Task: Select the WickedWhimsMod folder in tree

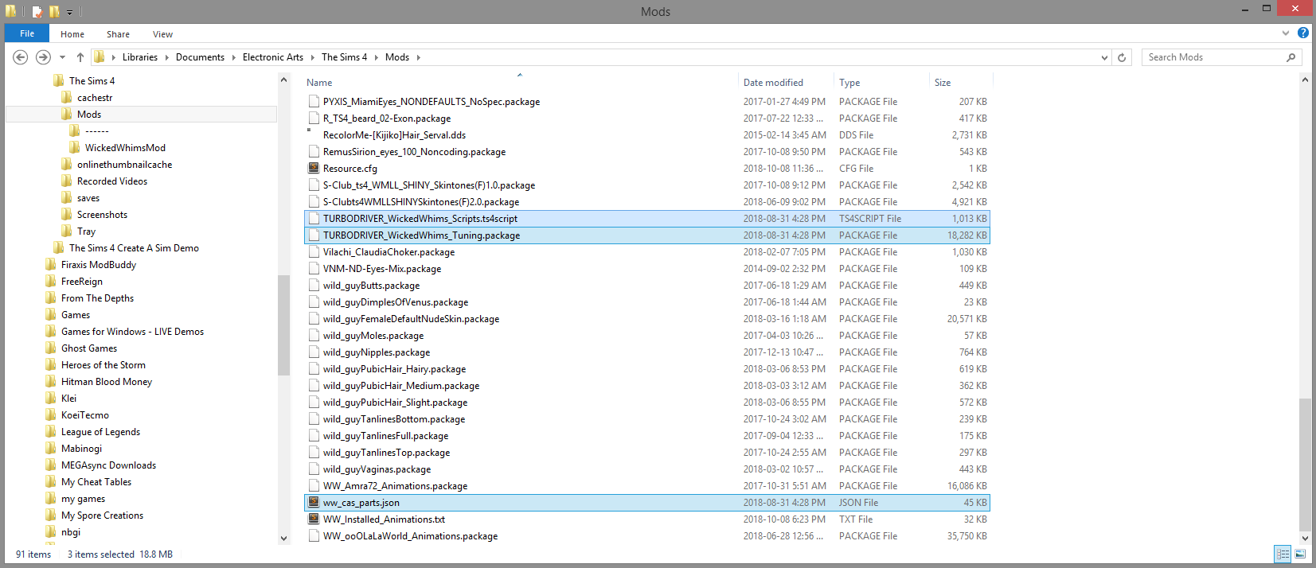Action: click(125, 148)
